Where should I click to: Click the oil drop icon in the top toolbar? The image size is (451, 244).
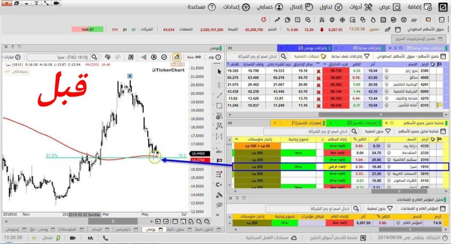(373, 19)
